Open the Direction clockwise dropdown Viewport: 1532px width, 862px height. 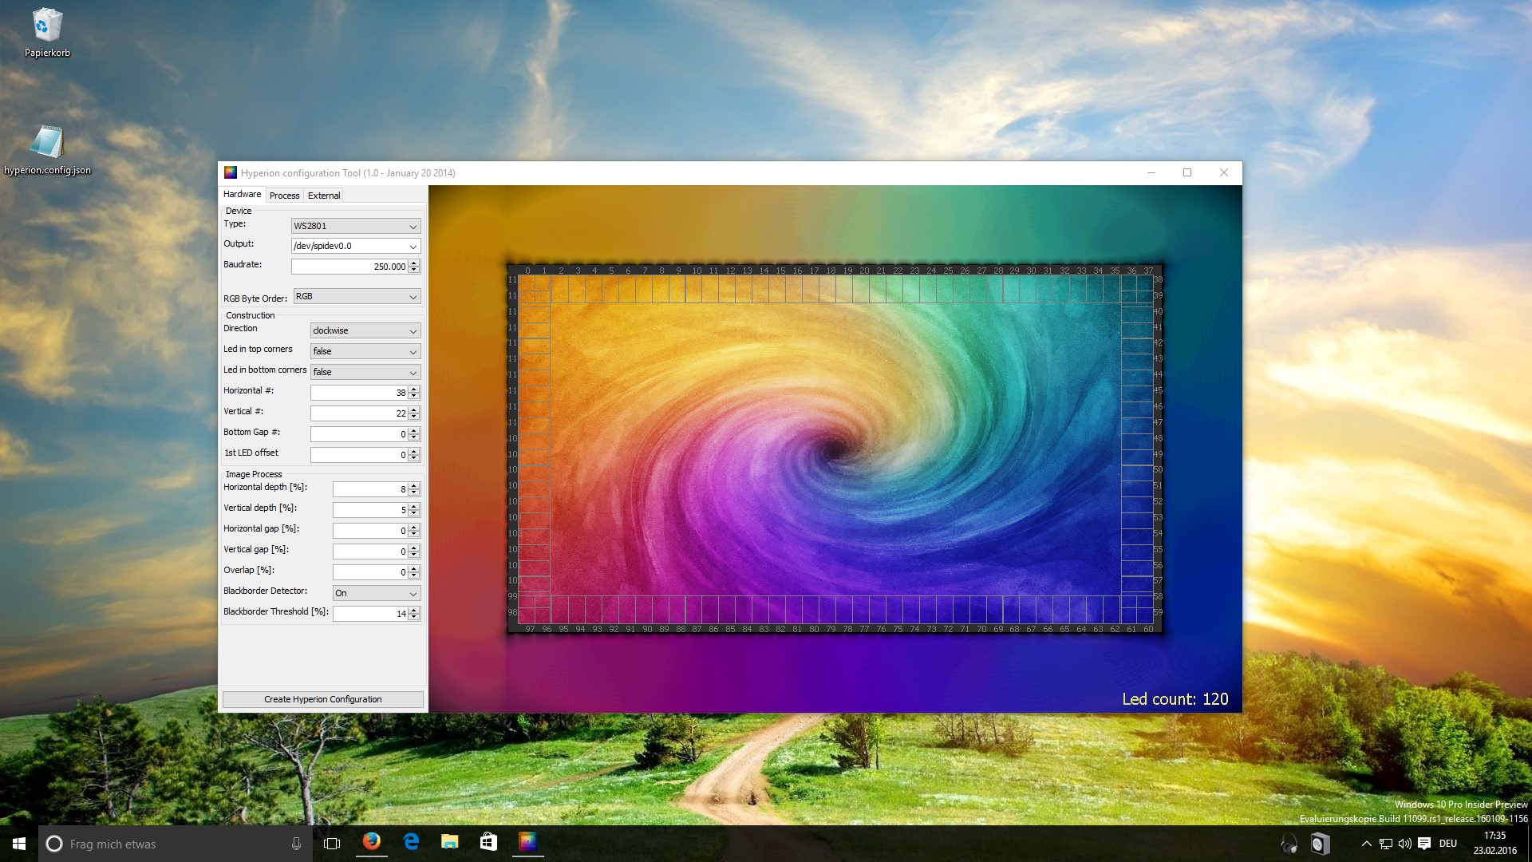pos(365,330)
